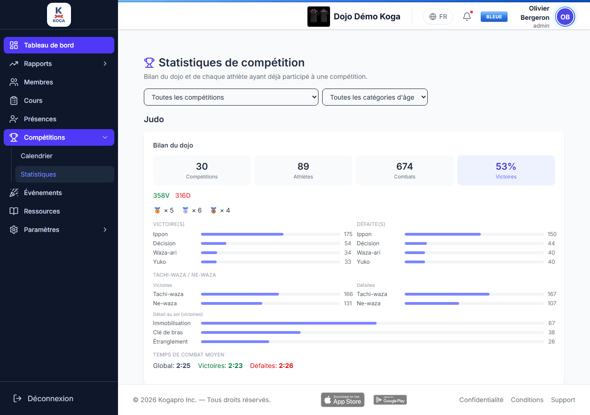Download from the App Store badge

tap(342, 400)
